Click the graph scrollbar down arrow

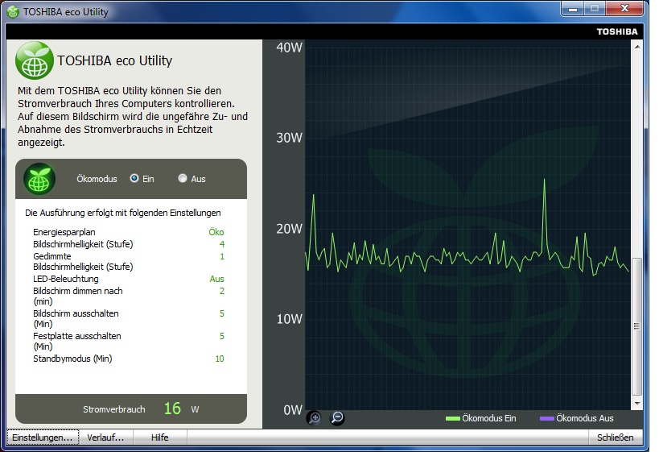[x=637, y=403]
